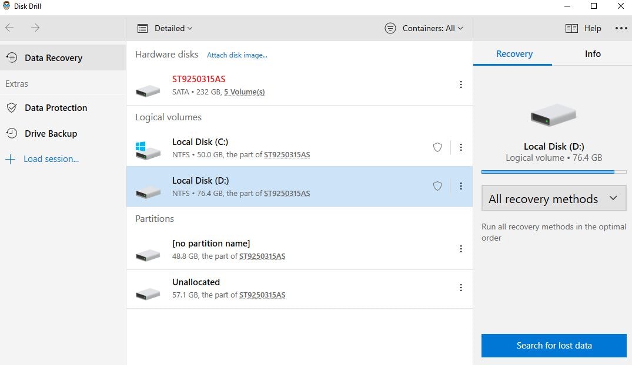Open the Detailed view dropdown

point(173,28)
